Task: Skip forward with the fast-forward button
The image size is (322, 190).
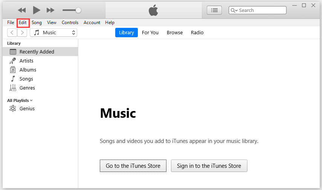Action: [50, 10]
